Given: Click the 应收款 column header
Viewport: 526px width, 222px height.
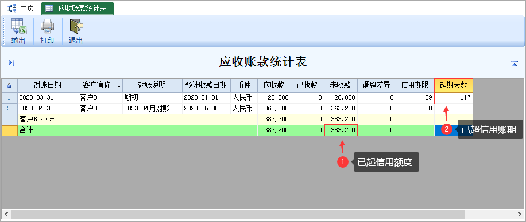Looking at the screenshot, I should point(274,86).
